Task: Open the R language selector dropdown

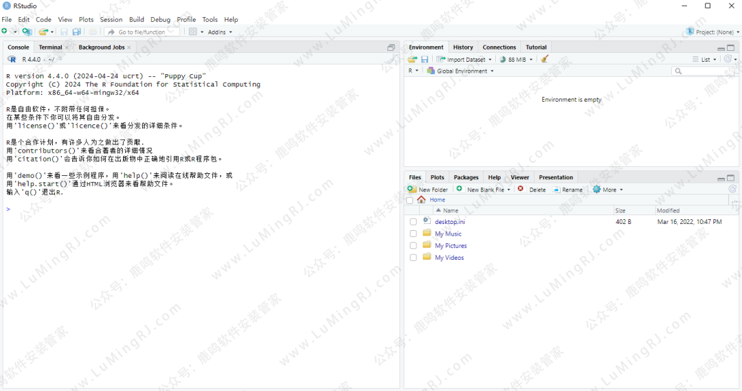Action: [x=413, y=71]
